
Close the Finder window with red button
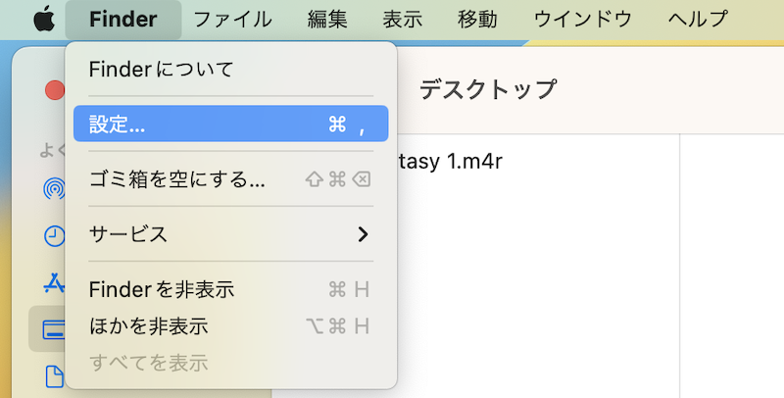pos(55,89)
